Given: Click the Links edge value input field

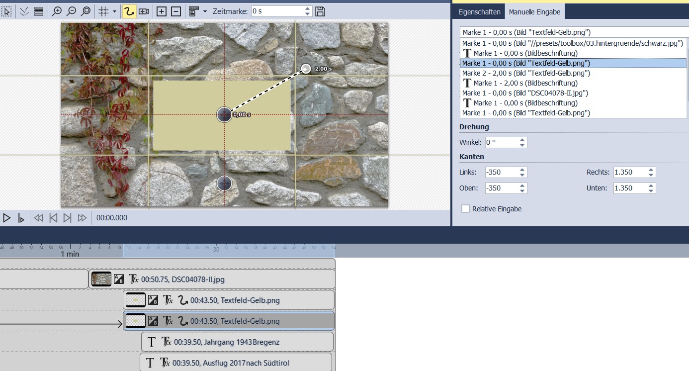Looking at the screenshot, I should tap(501, 172).
